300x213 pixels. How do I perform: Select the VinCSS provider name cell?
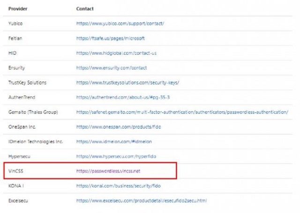click(x=15, y=171)
